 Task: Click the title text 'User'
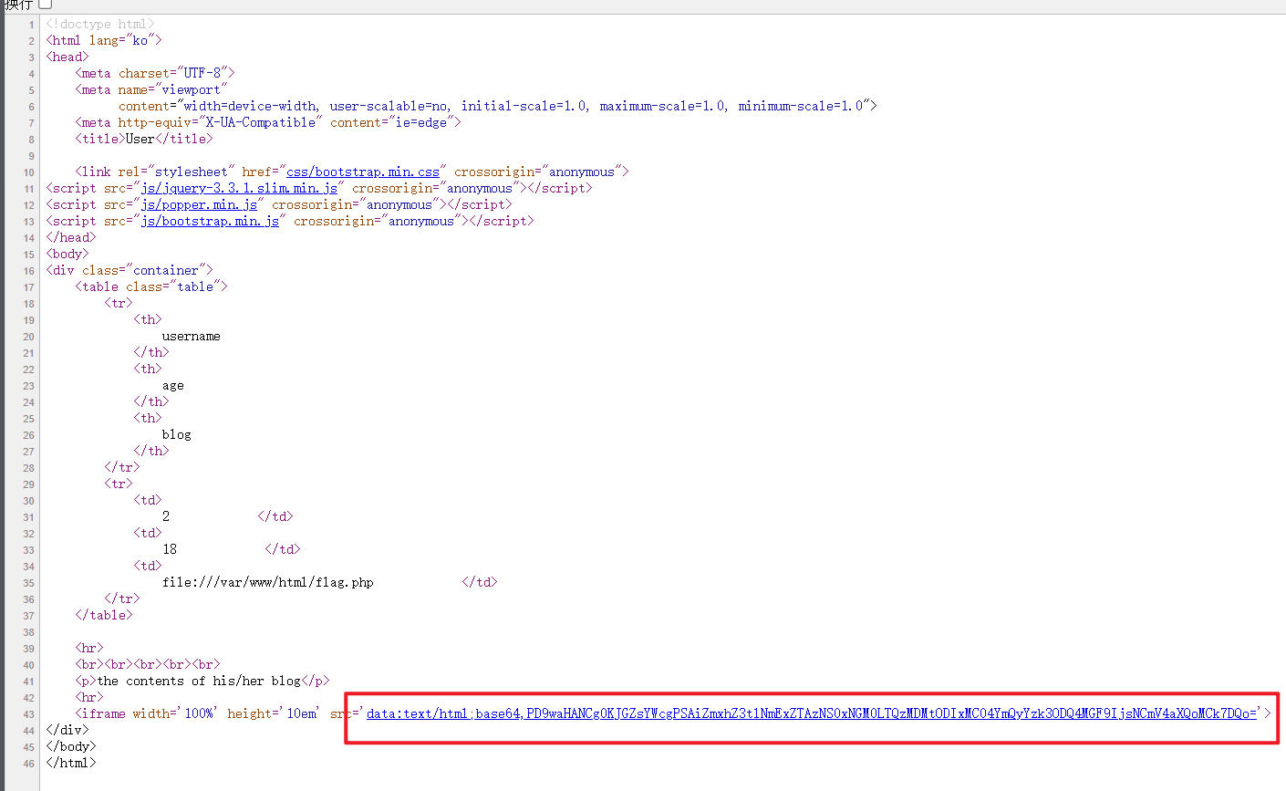pyautogui.click(x=140, y=139)
